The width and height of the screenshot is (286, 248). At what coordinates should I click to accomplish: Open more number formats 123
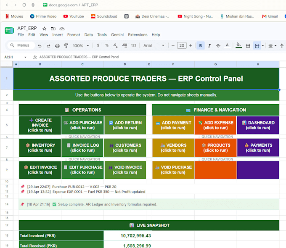(133, 45)
